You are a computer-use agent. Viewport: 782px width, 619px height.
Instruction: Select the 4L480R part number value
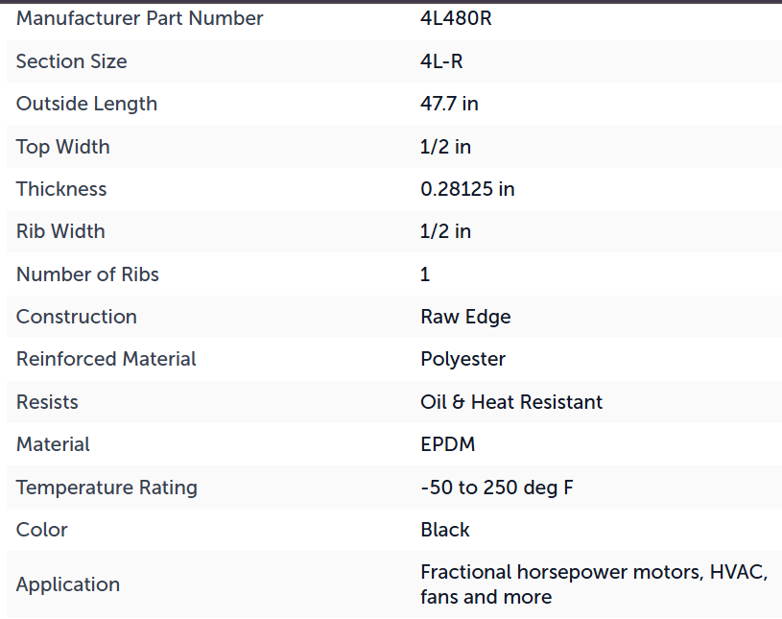(456, 18)
